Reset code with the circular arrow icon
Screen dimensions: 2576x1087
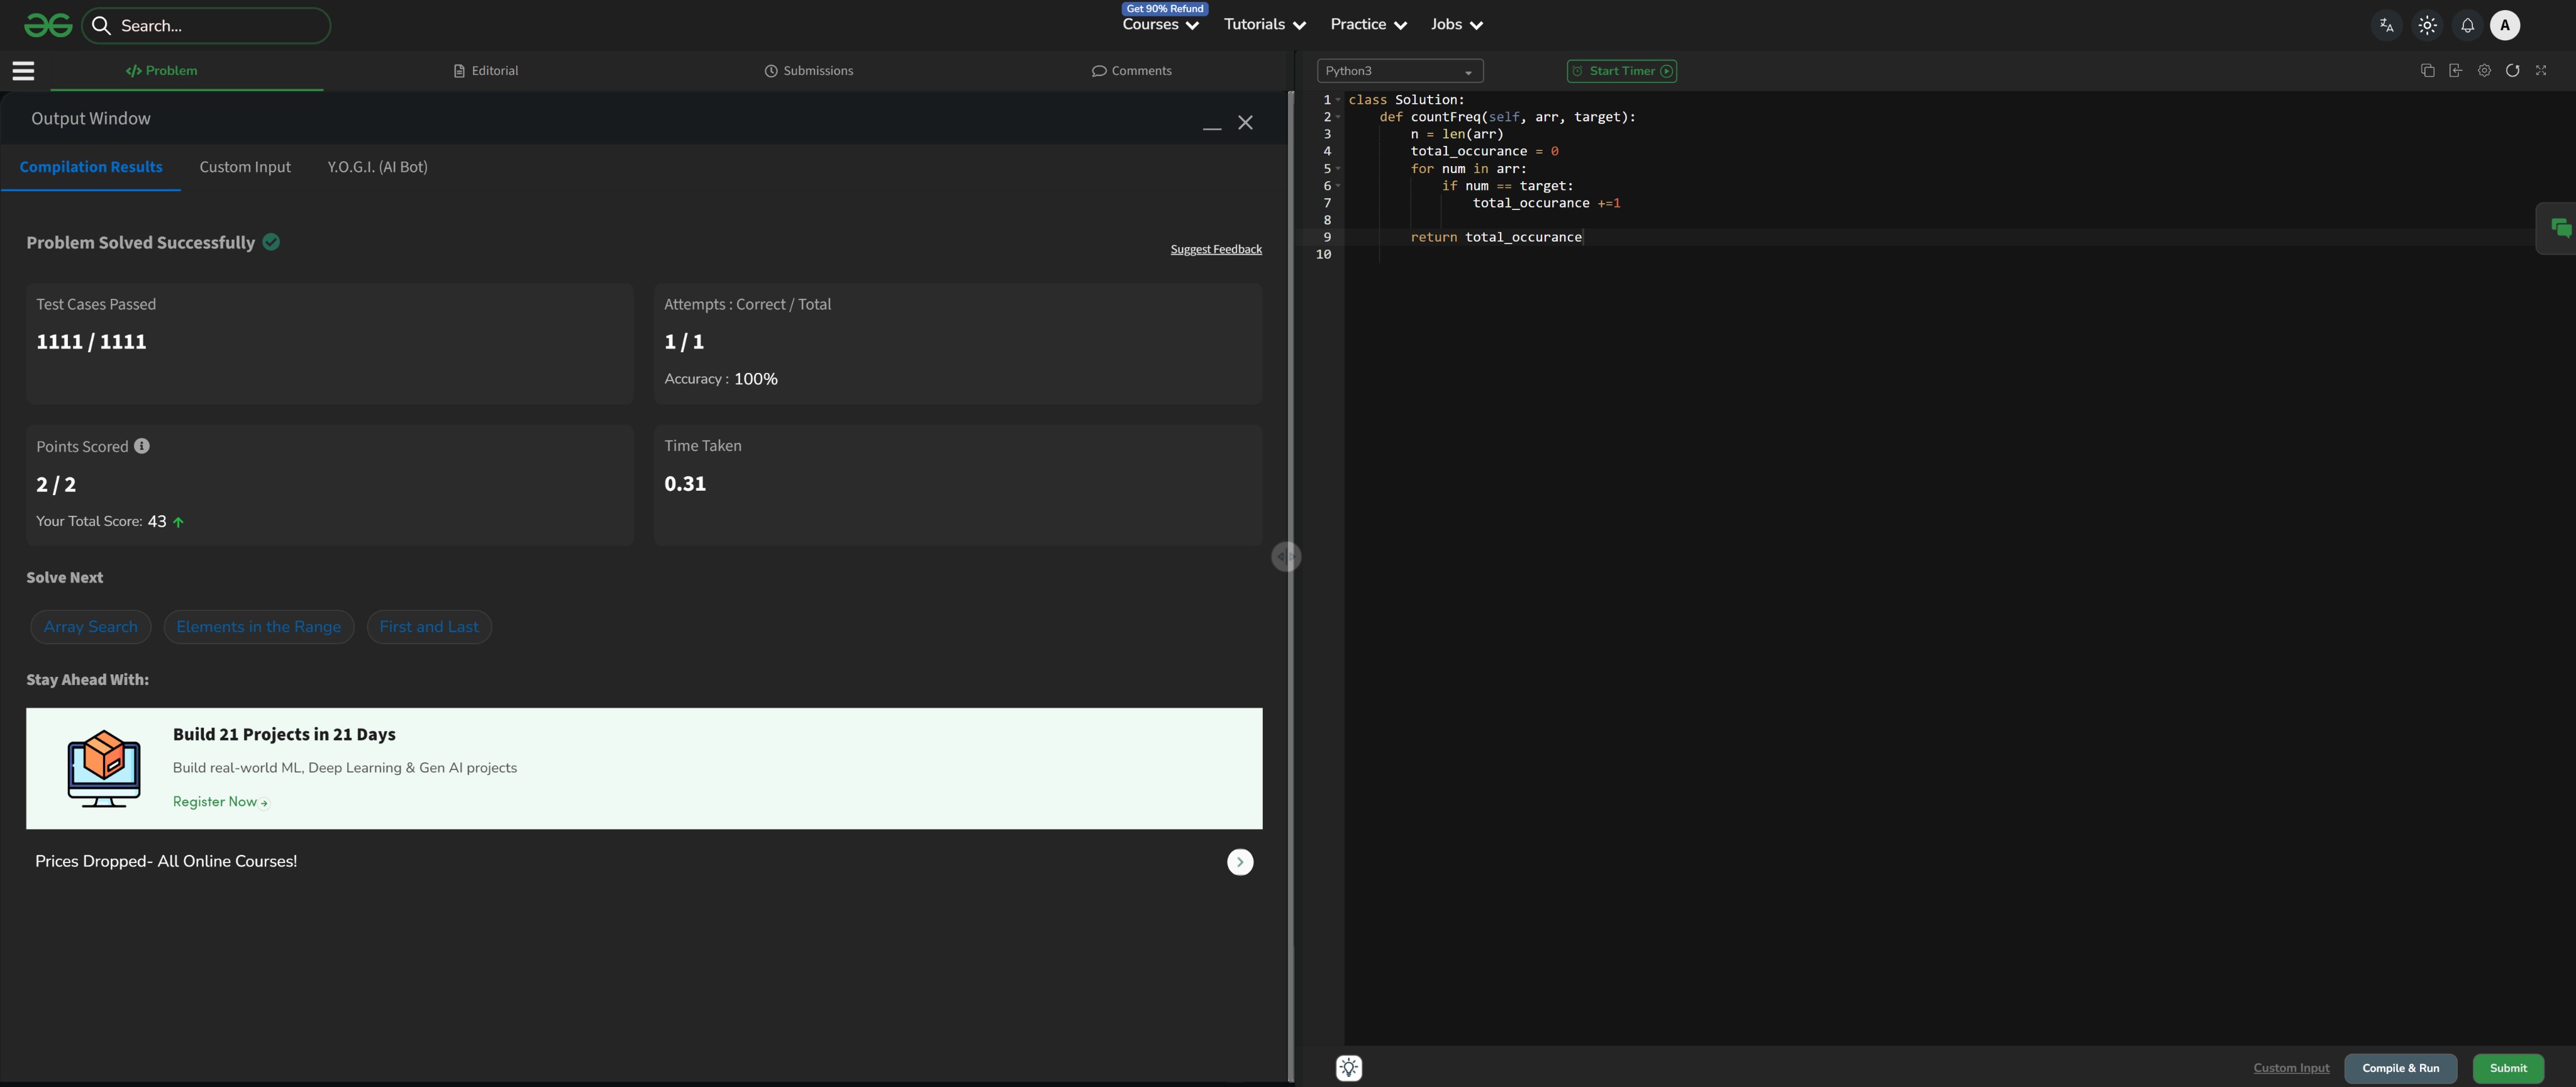click(2512, 71)
